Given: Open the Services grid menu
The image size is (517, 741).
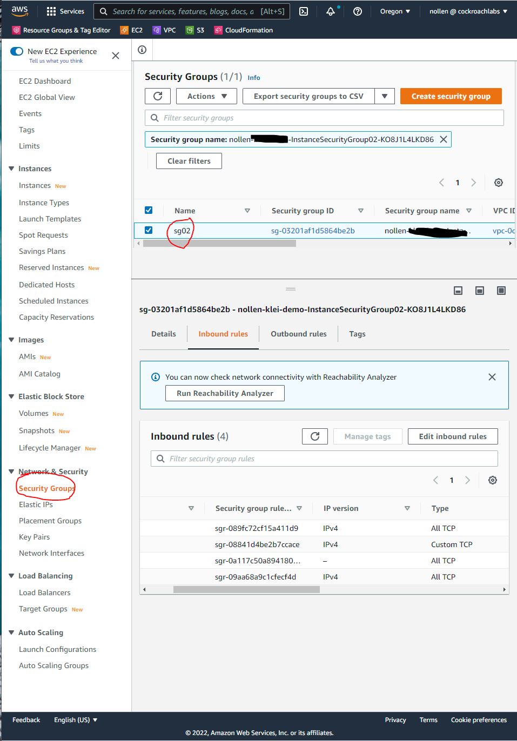Looking at the screenshot, I should pos(65,11).
